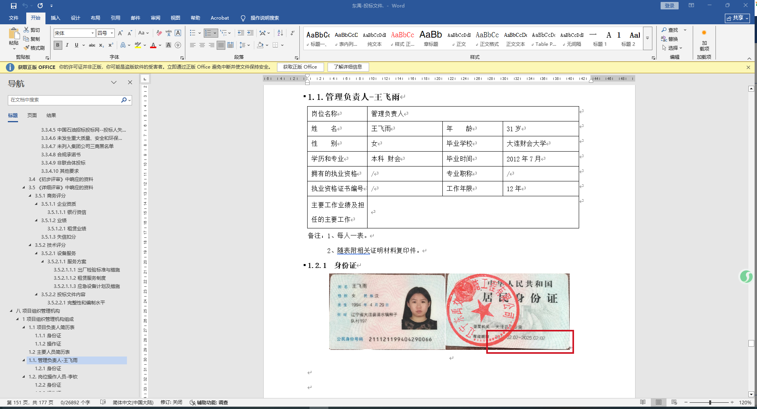This screenshot has width=757, height=409.
Task: Click the navigation document search field
Action: click(x=65, y=100)
